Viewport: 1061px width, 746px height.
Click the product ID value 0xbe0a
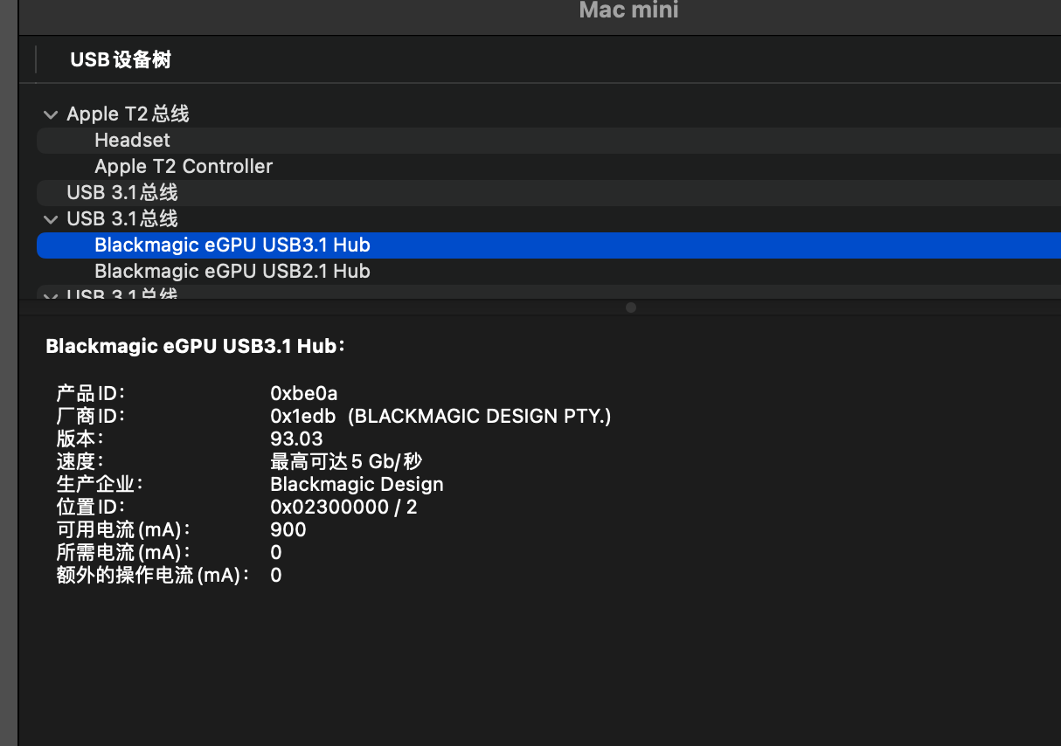pos(304,393)
